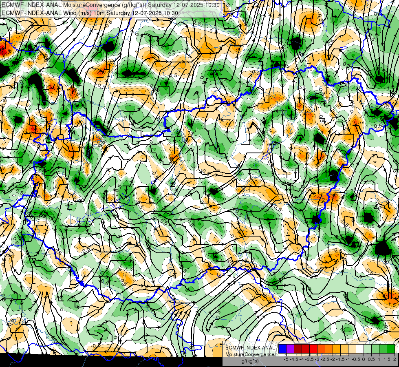
Task: Click the white legend swatch
Action: tap(360, 349)
